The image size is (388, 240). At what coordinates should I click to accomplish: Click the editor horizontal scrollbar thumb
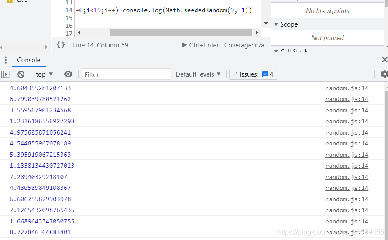[181, 32]
